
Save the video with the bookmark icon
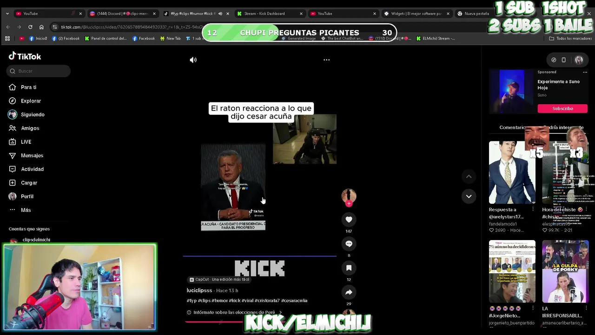point(349,268)
